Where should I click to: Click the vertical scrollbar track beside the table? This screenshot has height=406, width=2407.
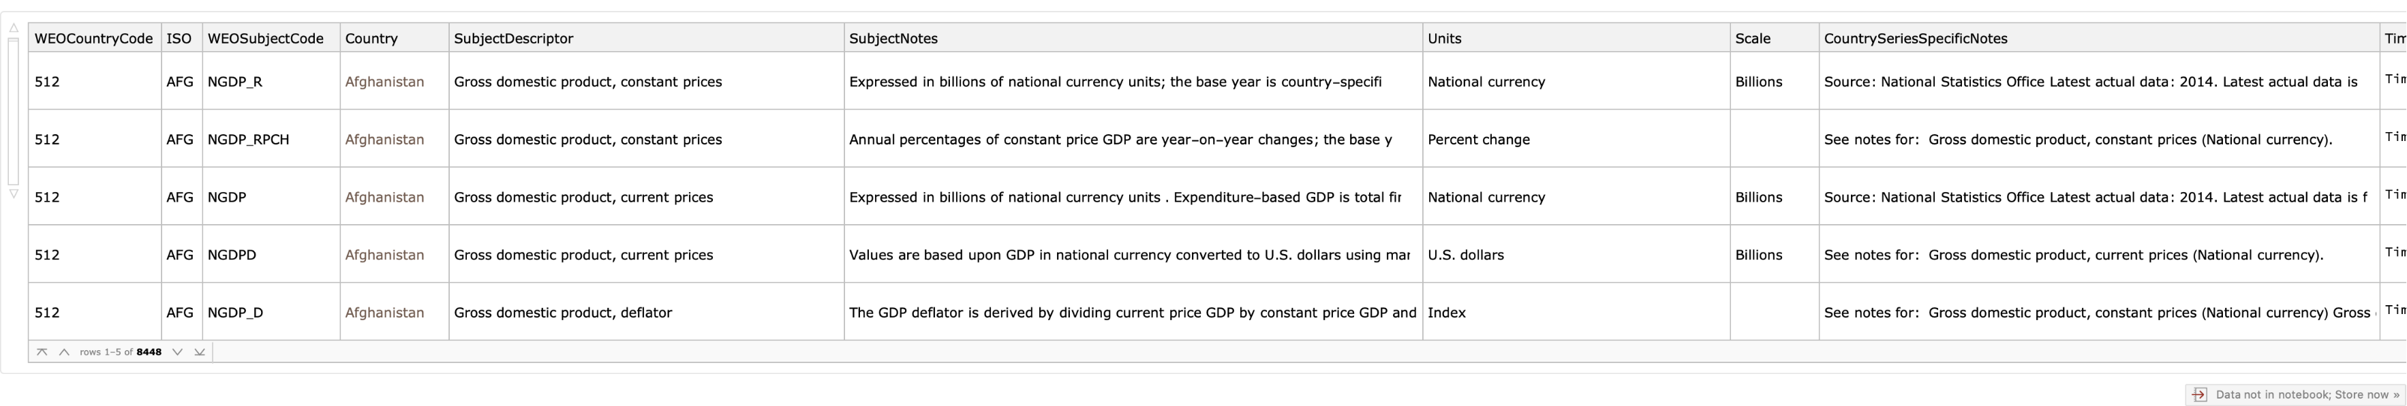[x=13, y=110]
